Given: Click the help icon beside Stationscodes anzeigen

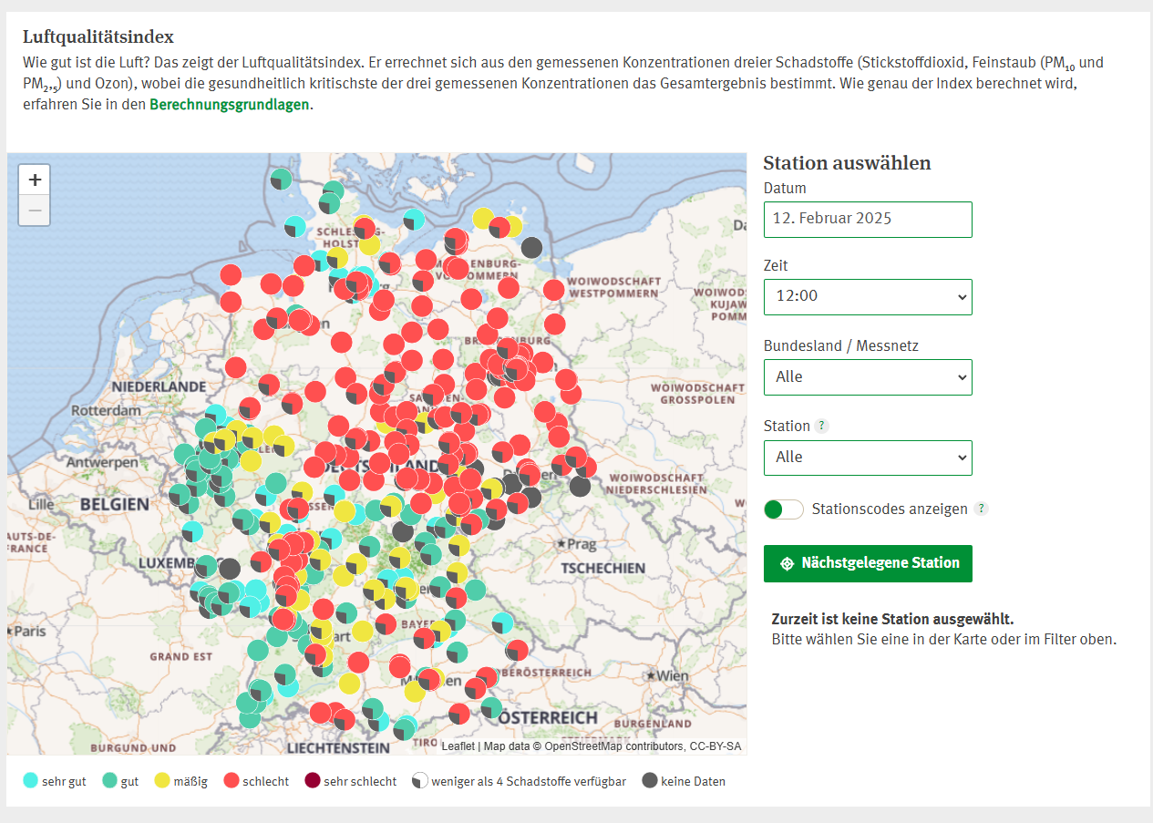Looking at the screenshot, I should 982,509.
